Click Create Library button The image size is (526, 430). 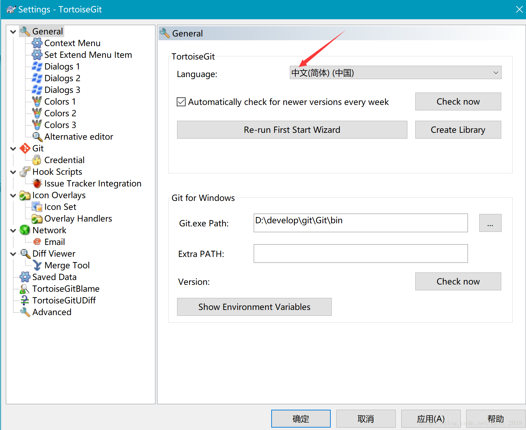pos(458,130)
